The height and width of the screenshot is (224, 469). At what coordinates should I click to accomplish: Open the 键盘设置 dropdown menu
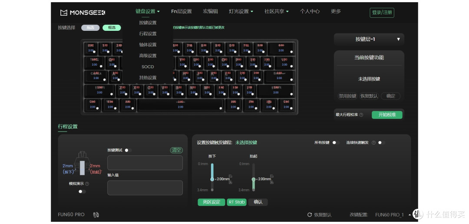coord(148,11)
